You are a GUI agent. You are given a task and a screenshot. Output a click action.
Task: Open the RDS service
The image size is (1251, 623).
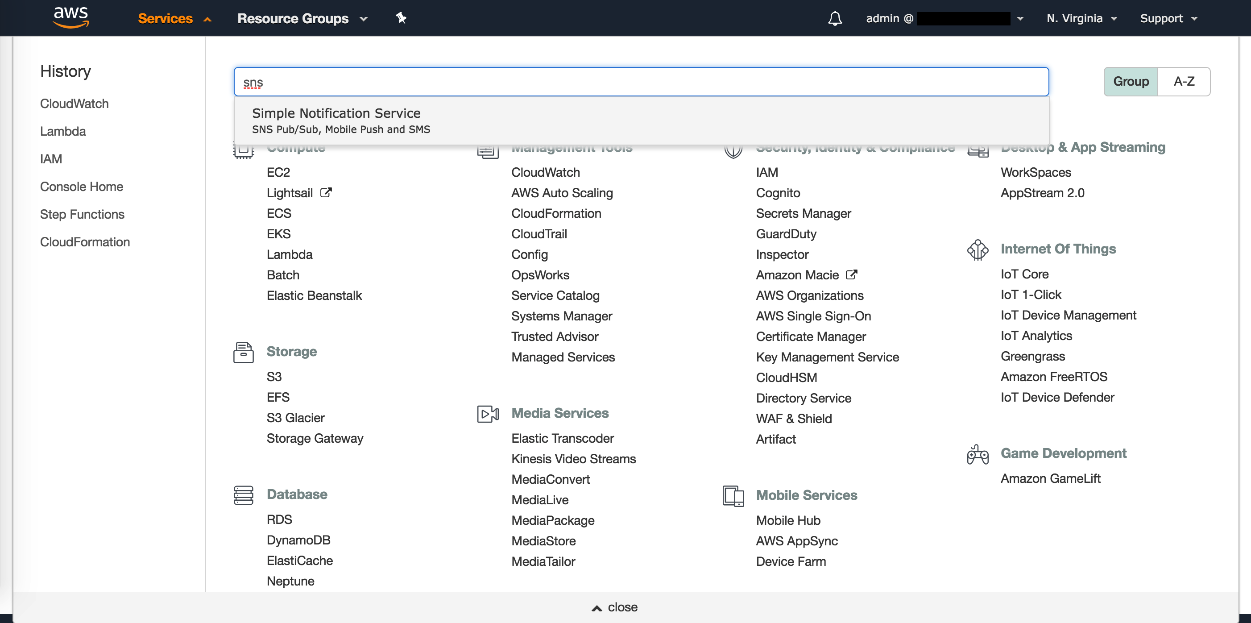click(x=279, y=519)
